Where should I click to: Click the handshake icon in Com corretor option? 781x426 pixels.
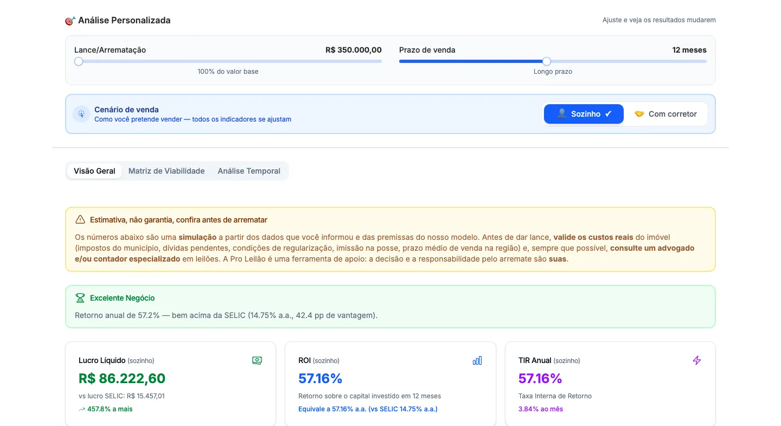[639, 114]
